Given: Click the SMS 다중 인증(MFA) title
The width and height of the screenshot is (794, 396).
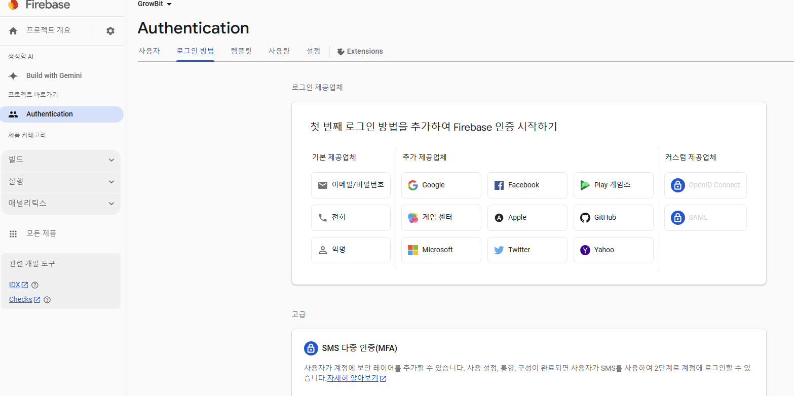Looking at the screenshot, I should [x=360, y=348].
